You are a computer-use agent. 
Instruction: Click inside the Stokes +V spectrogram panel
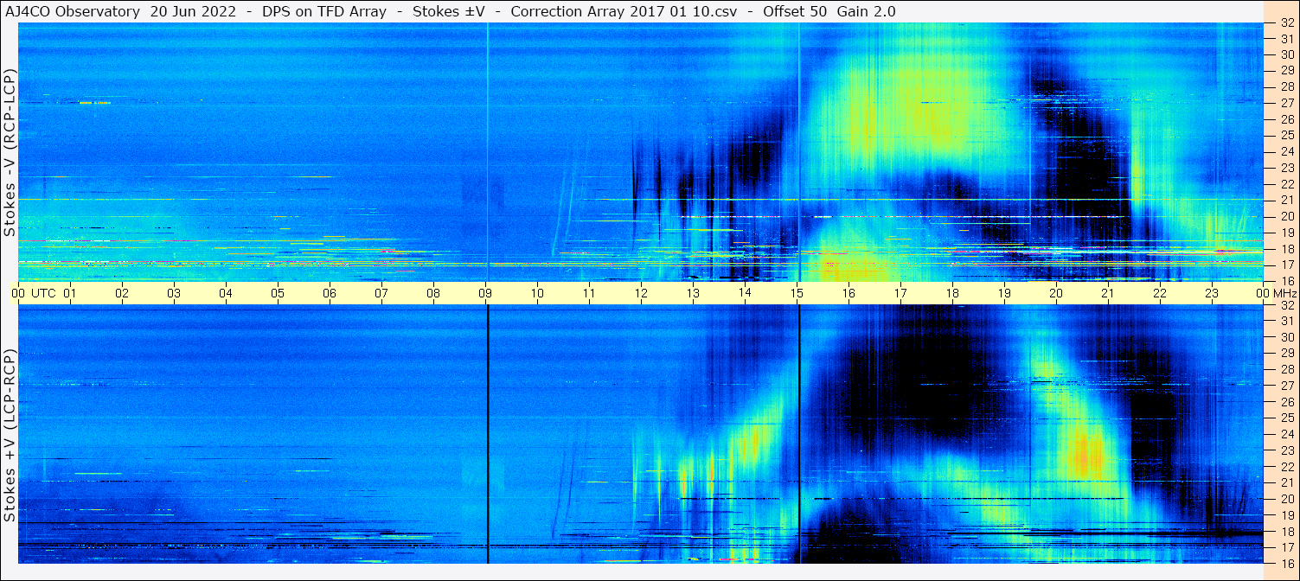pos(641,434)
